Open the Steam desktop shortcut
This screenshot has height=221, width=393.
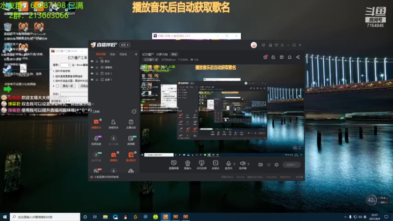click(x=7, y=69)
